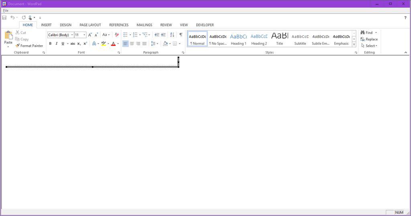Screen dimensions: 411x216
Task: Click the Justify alignment icon
Action: click(144, 44)
